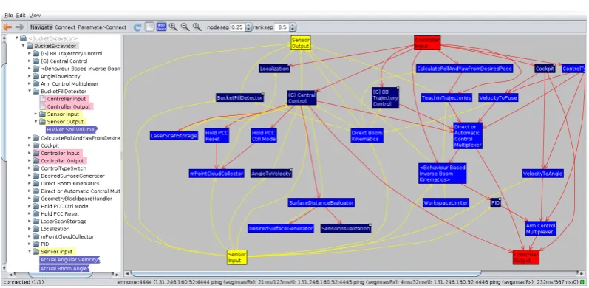Click the gray forward arrow icon
Image resolution: width=589 pixels, height=288 pixels.
pyautogui.click(x=19, y=27)
